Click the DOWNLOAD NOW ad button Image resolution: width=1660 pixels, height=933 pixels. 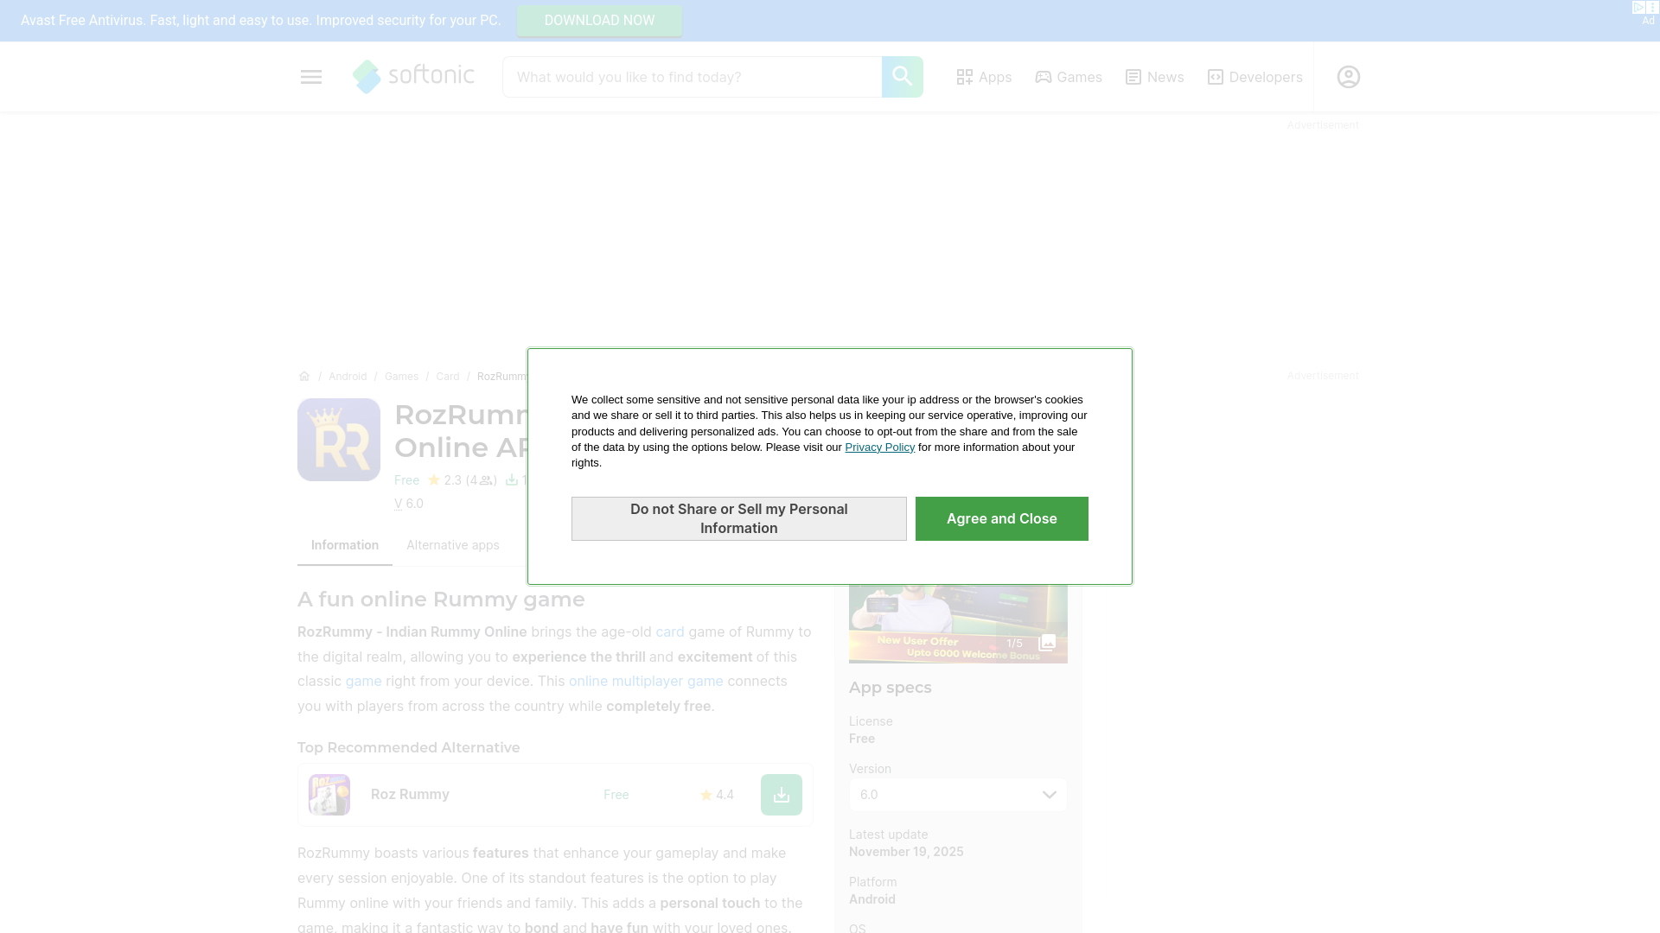599,21
